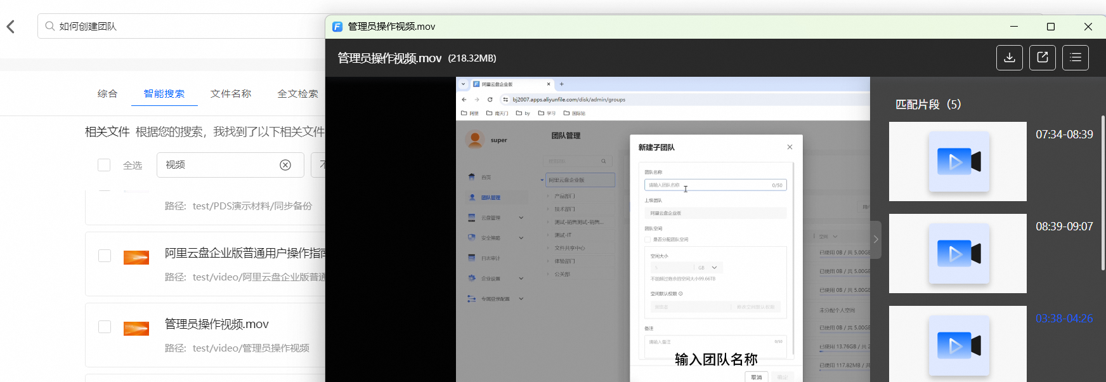Click the search magnifier icon
This screenshot has height=382, width=1106.
pos(49,26)
